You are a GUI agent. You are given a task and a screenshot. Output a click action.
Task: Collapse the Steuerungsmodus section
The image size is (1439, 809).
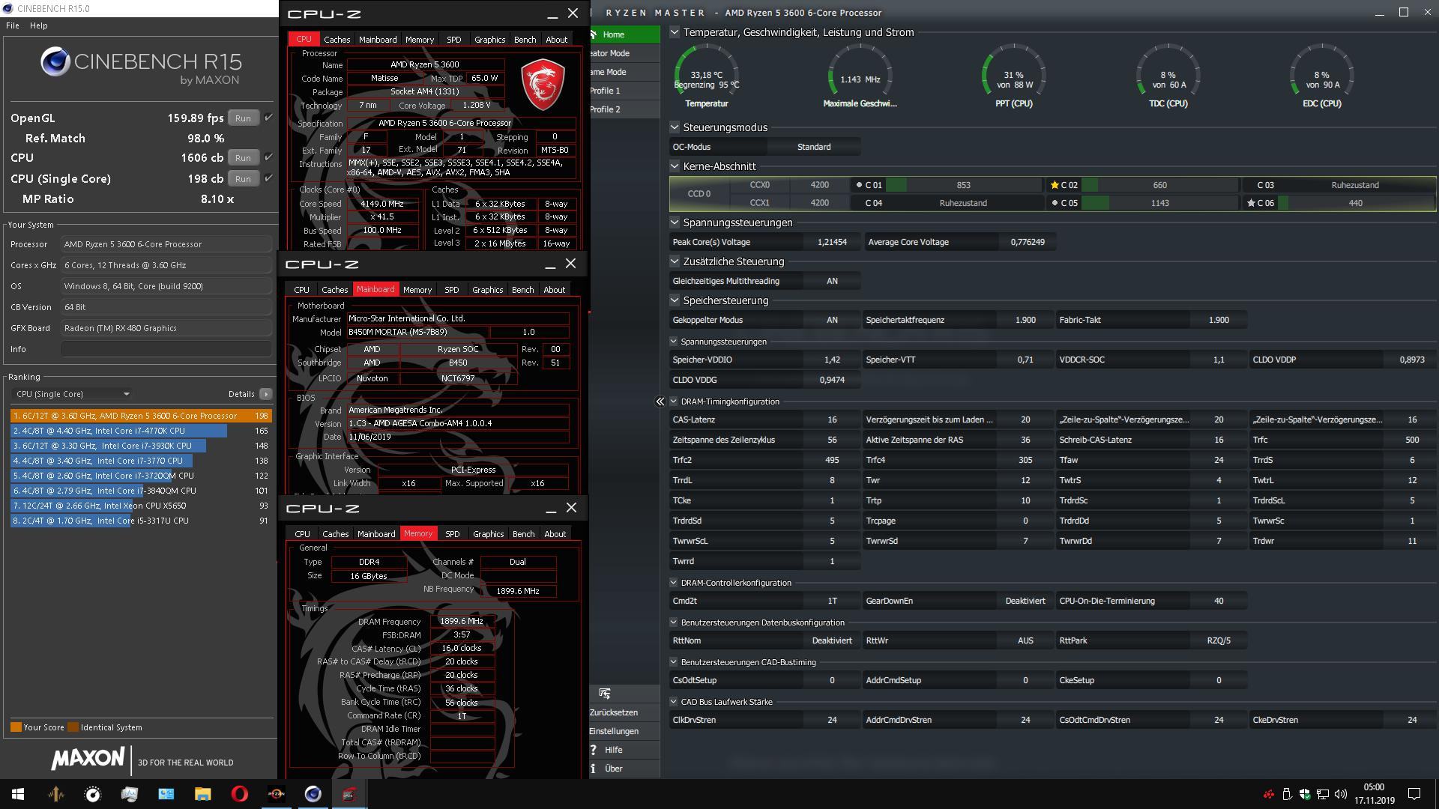pos(675,127)
